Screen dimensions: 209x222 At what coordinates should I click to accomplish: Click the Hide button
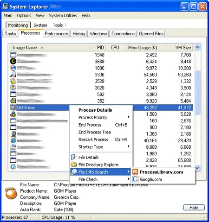(x=194, y=208)
